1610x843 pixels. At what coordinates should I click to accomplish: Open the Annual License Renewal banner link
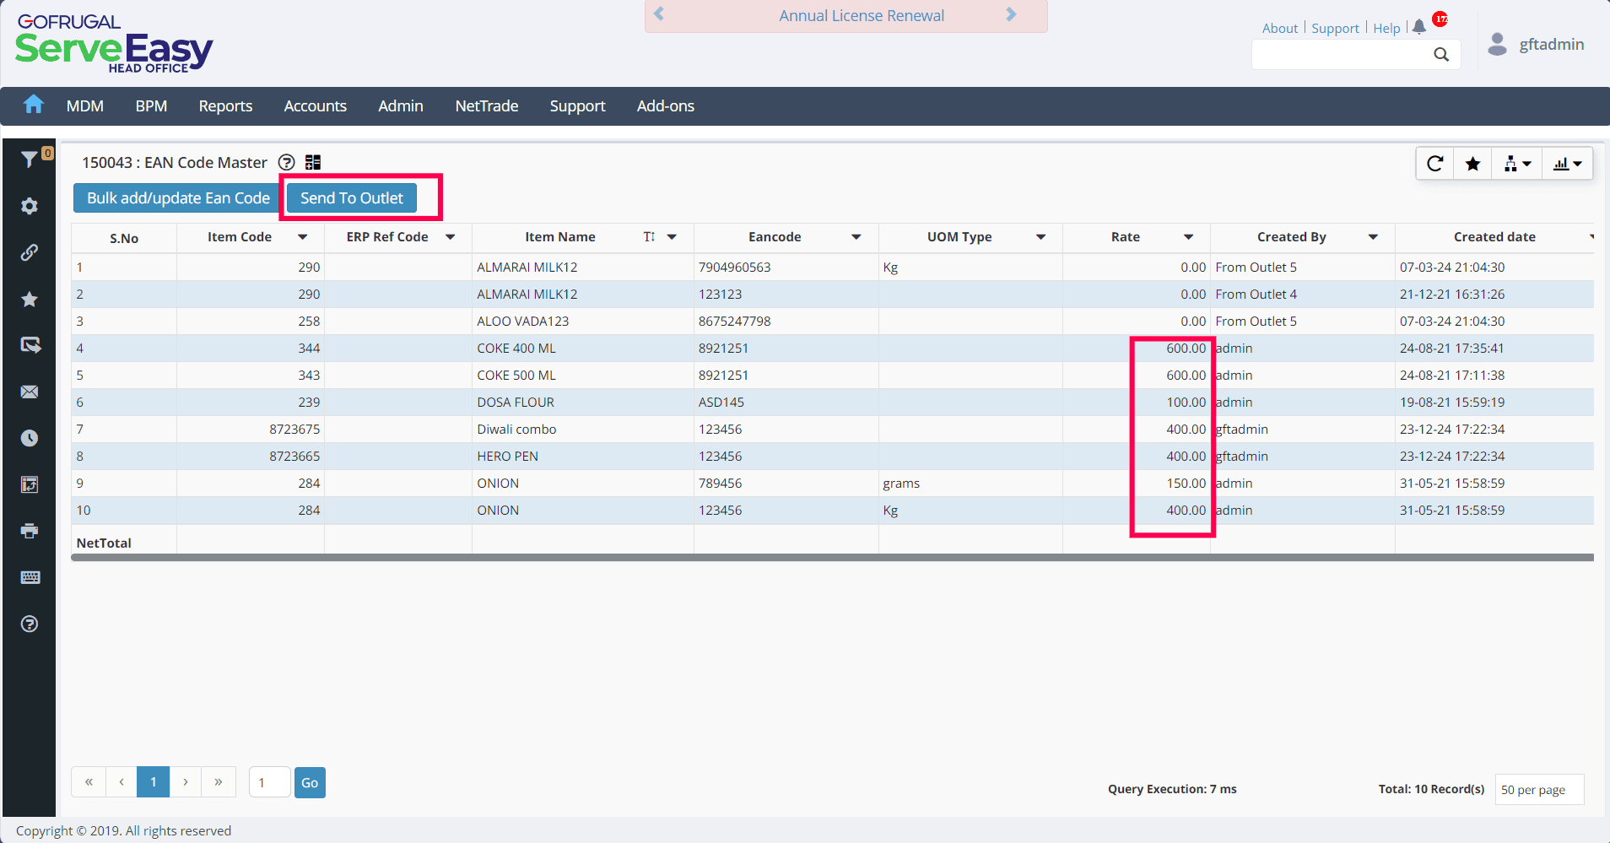862,15
